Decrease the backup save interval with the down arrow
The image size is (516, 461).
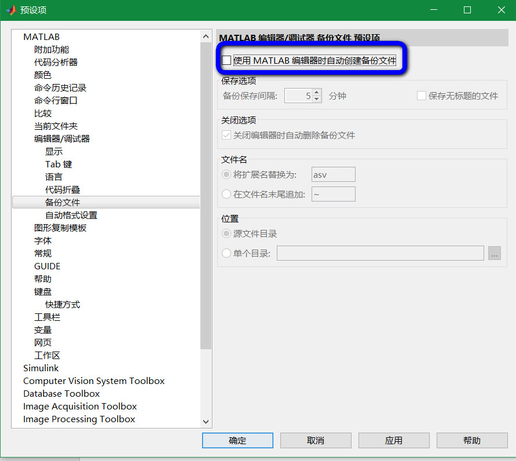317,99
